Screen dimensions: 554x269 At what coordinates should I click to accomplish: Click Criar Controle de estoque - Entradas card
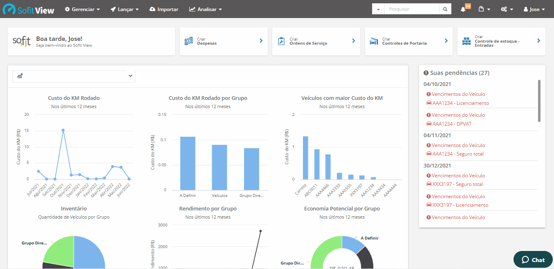pyautogui.click(x=501, y=41)
